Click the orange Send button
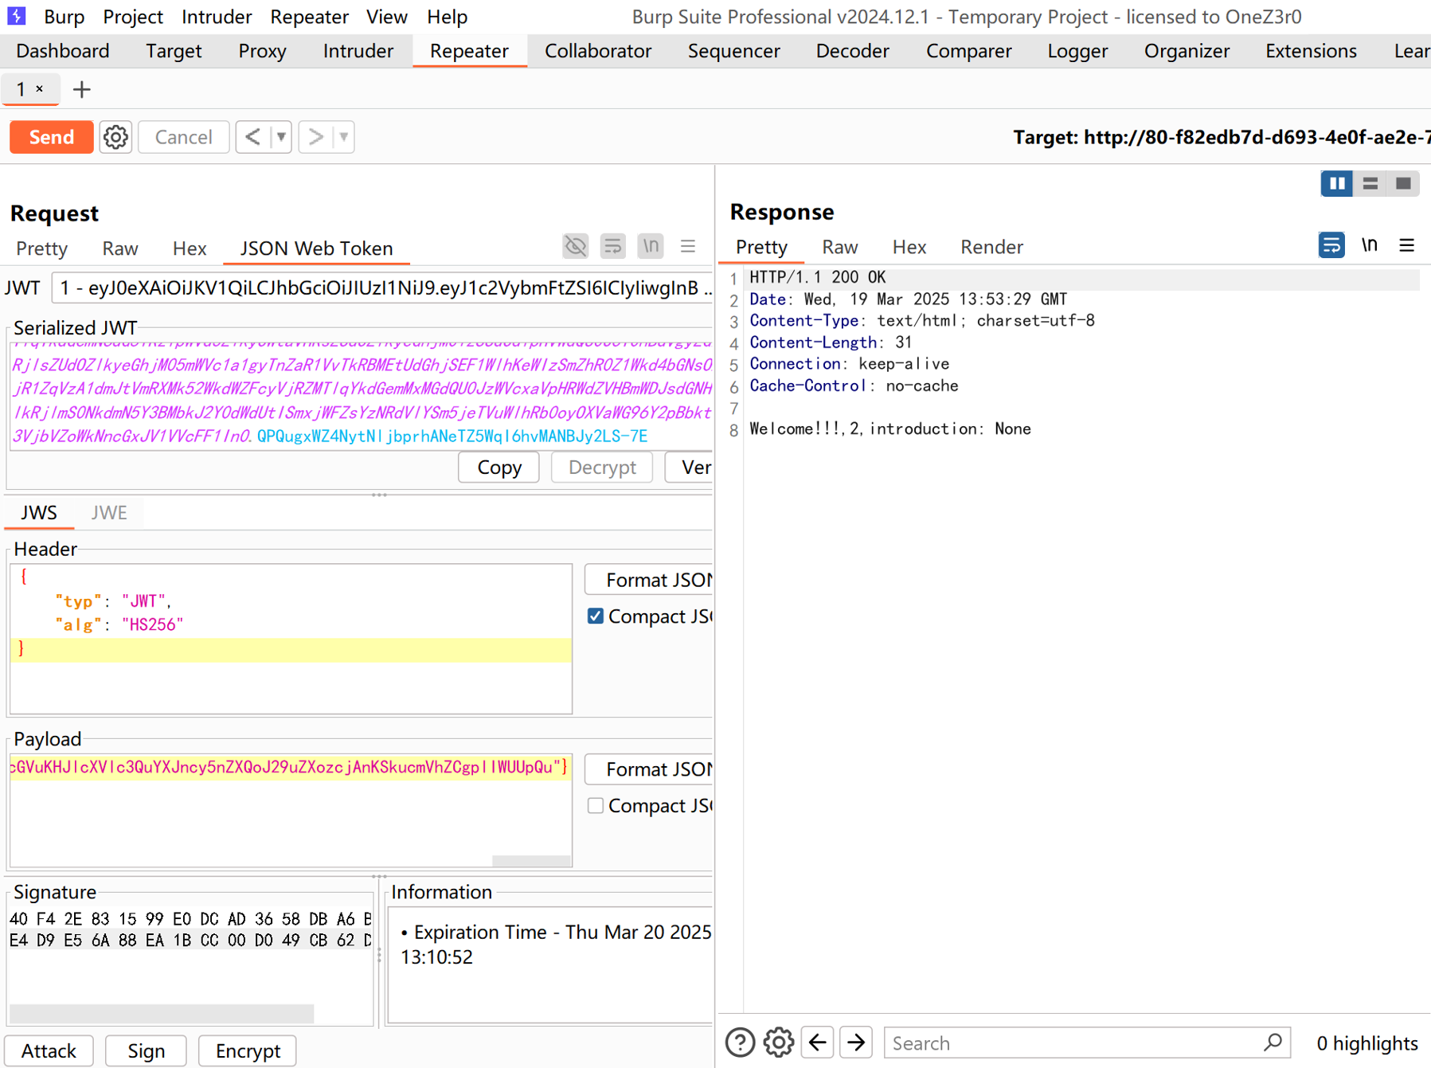 (51, 137)
